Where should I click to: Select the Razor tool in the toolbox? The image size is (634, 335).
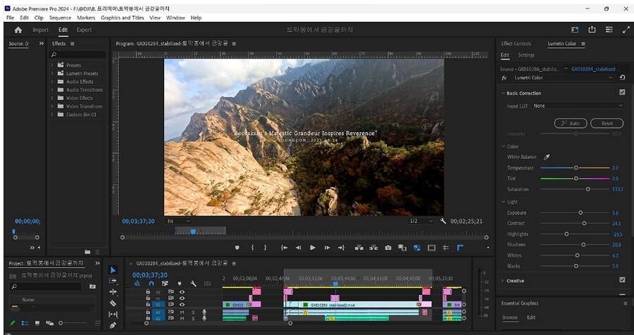113,303
